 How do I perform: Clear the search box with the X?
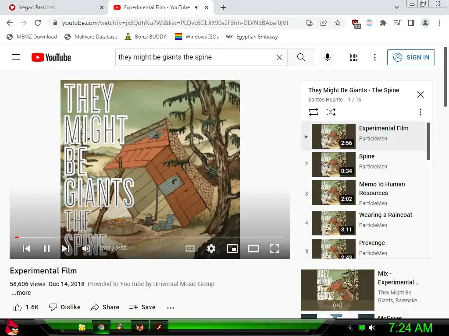(279, 57)
